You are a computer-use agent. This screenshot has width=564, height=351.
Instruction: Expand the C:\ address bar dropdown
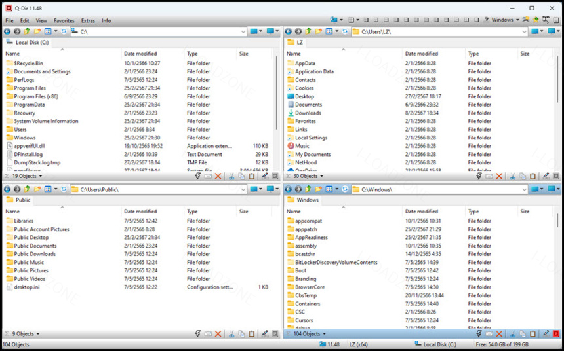(243, 32)
